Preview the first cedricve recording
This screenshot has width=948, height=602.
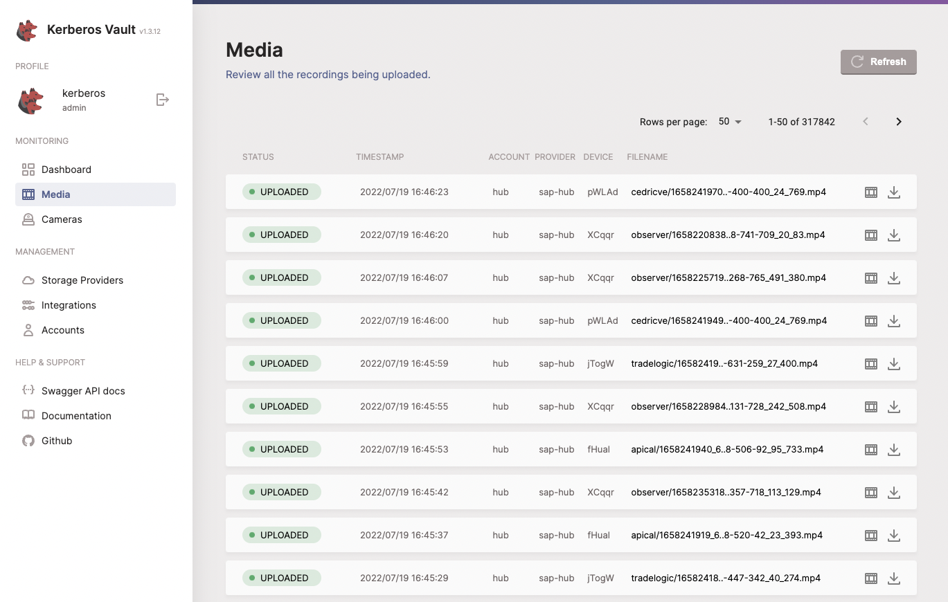[x=870, y=192]
